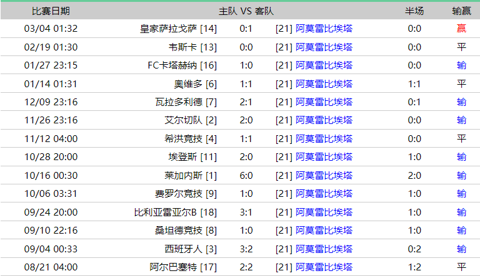
Task: Open 阿莫雷比埃塔 link in 11/26 23:16 row
Action: click(324, 120)
